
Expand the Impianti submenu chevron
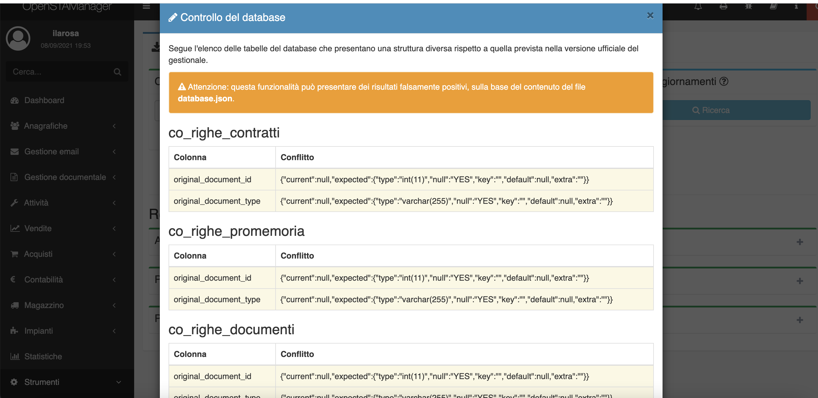[x=114, y=331]
